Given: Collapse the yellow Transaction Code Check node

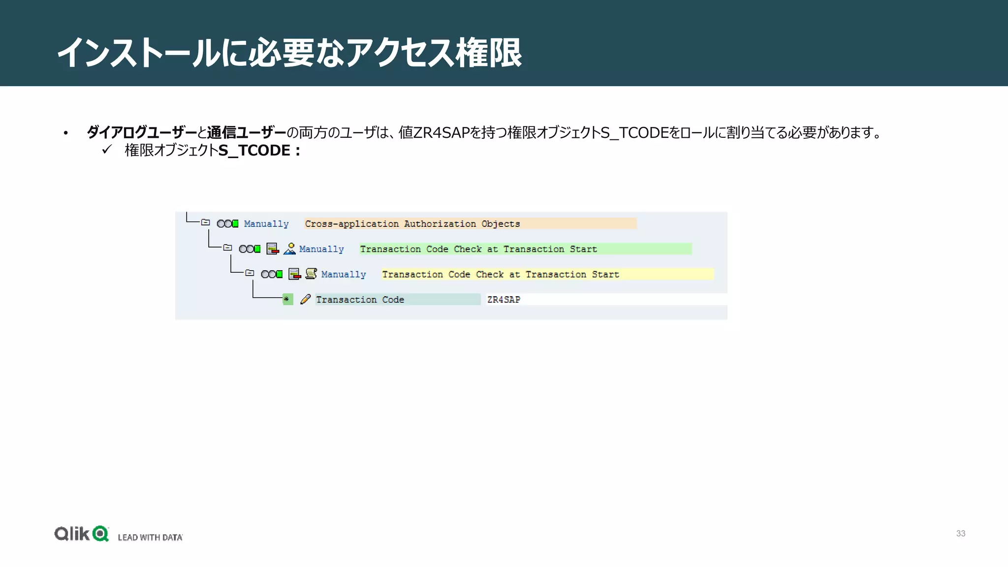Looking at the screenshot, I should point(250,273).
